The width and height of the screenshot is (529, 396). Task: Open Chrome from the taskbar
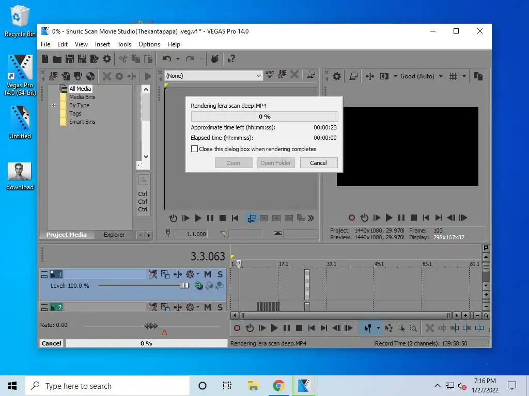pyautogui.click(x=278, y=386)
